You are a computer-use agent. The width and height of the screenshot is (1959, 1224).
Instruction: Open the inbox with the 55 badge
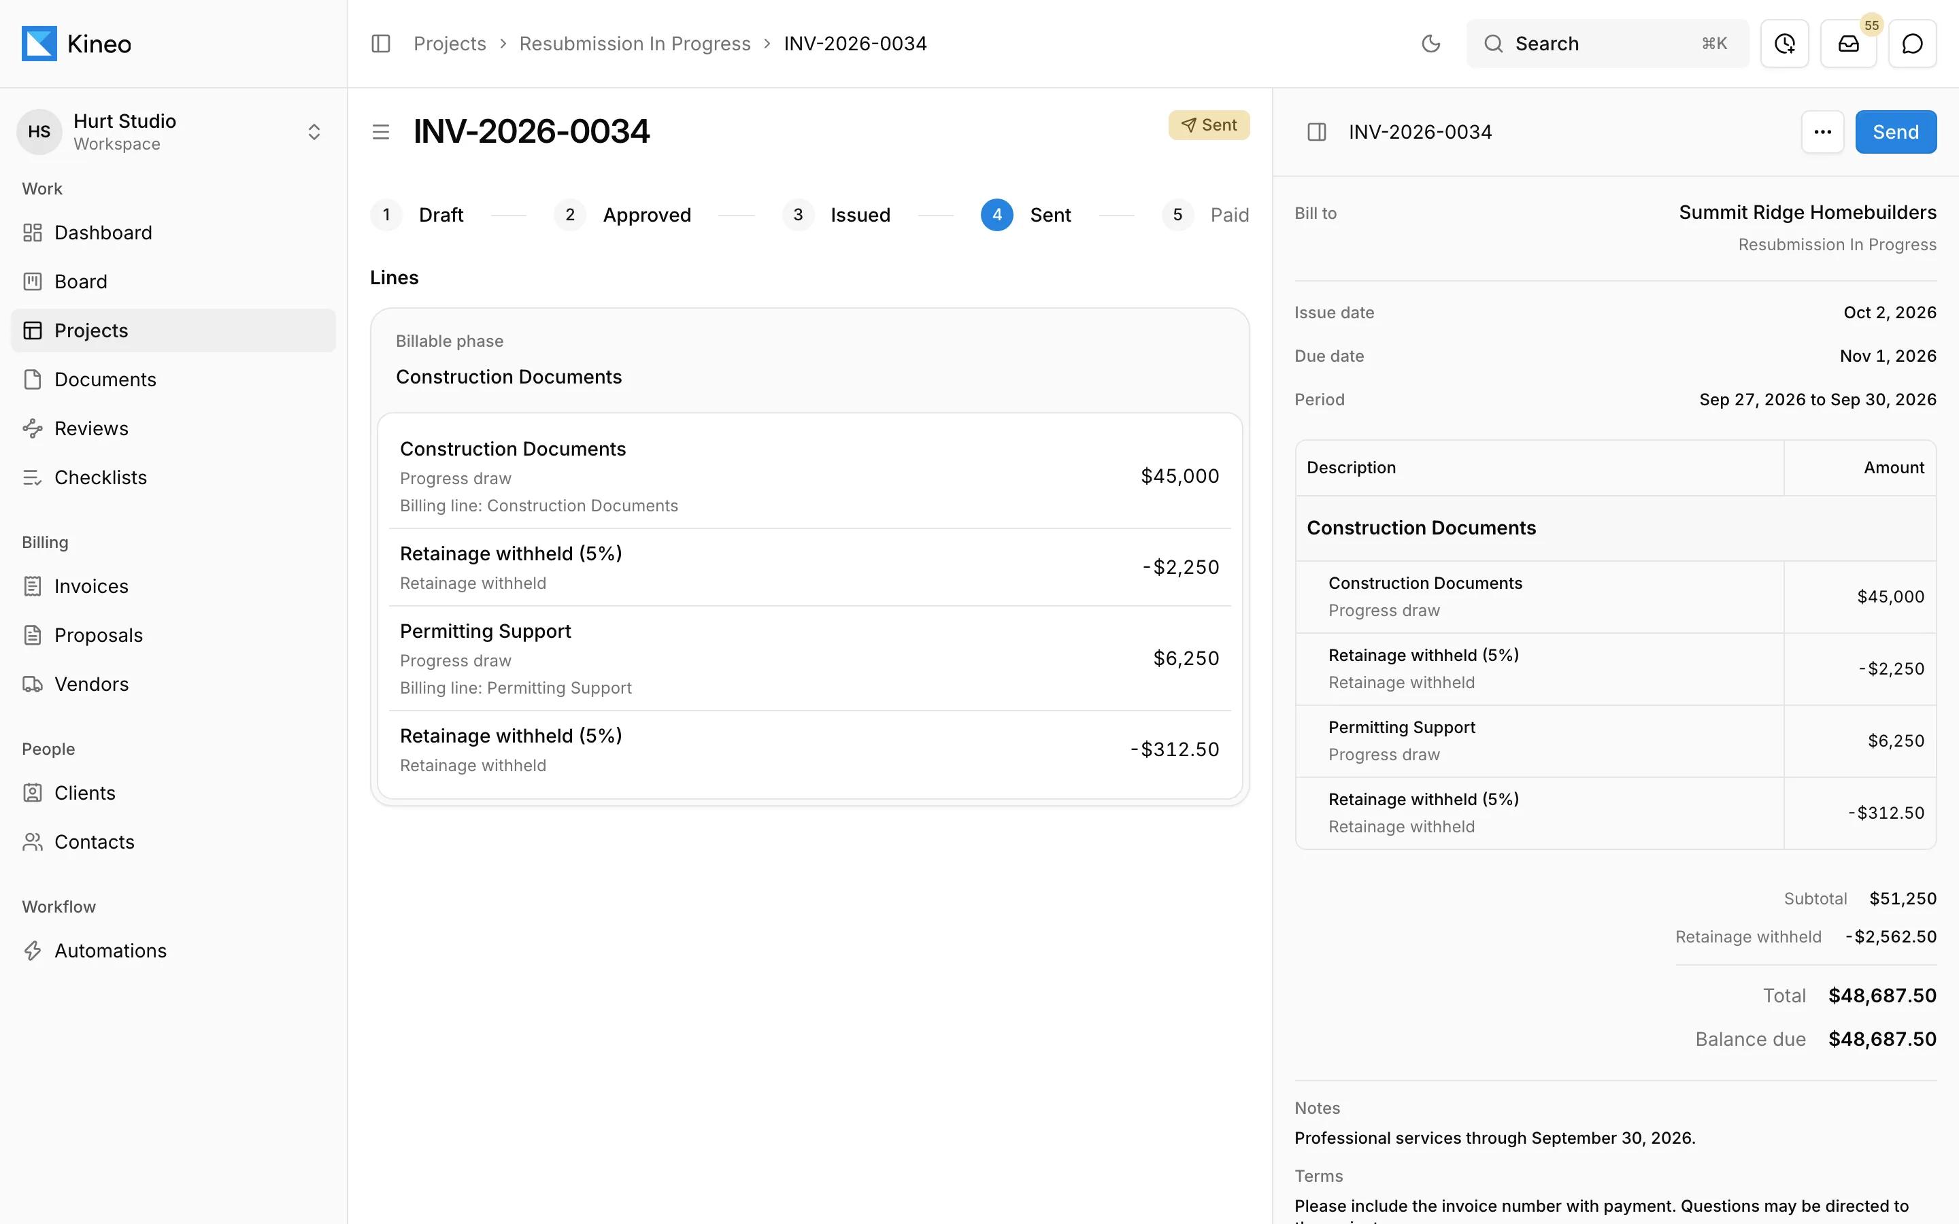coord(1848,44)
